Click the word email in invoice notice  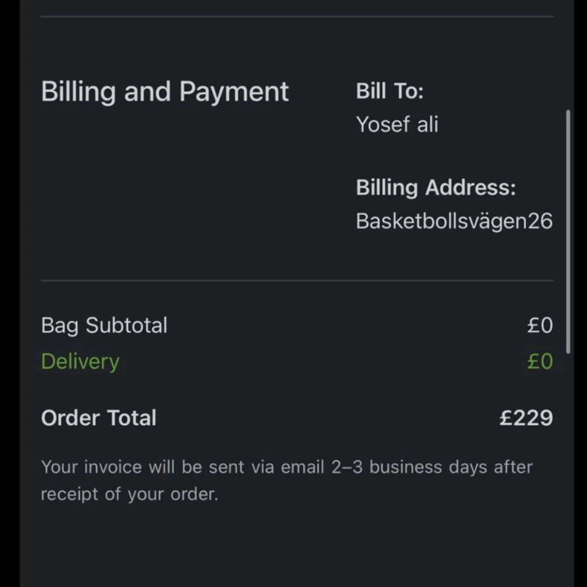303,467
